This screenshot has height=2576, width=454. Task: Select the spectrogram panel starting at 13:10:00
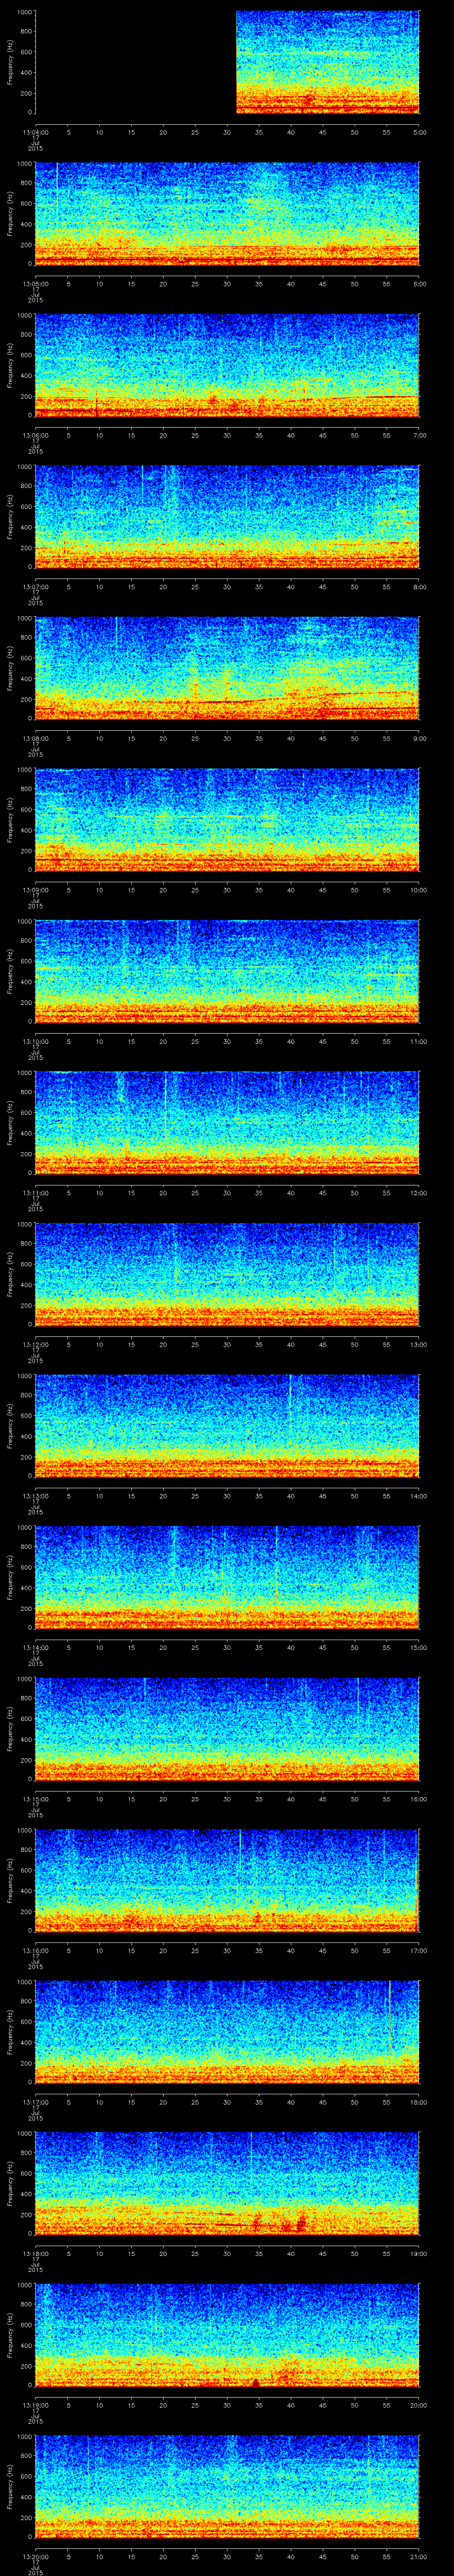(227, 971)
